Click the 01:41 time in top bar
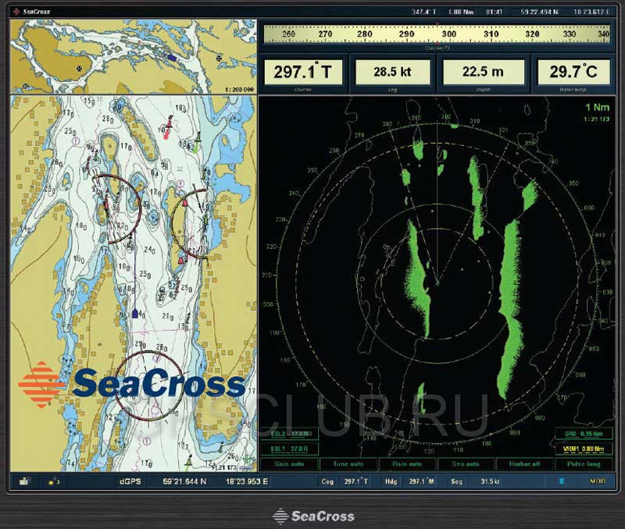 (495, 12)
